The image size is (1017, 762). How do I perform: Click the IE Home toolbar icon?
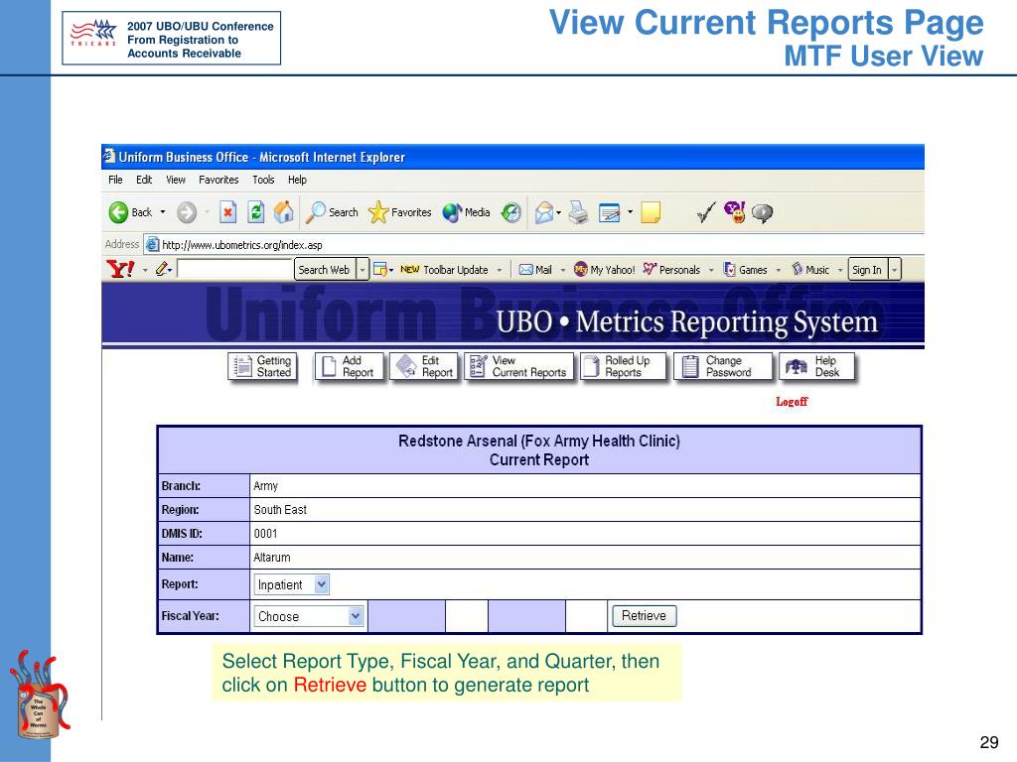[x=284, y=211]
